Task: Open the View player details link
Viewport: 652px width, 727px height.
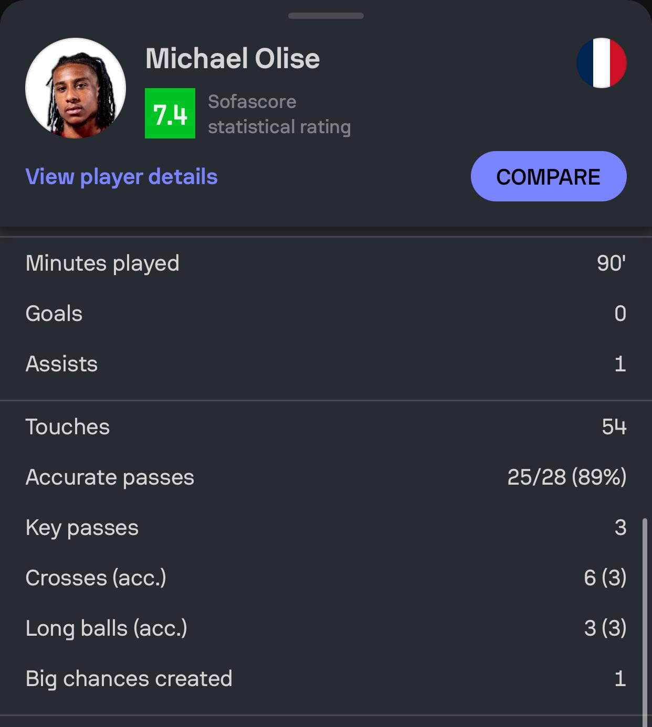Action: tap(121, 177)
